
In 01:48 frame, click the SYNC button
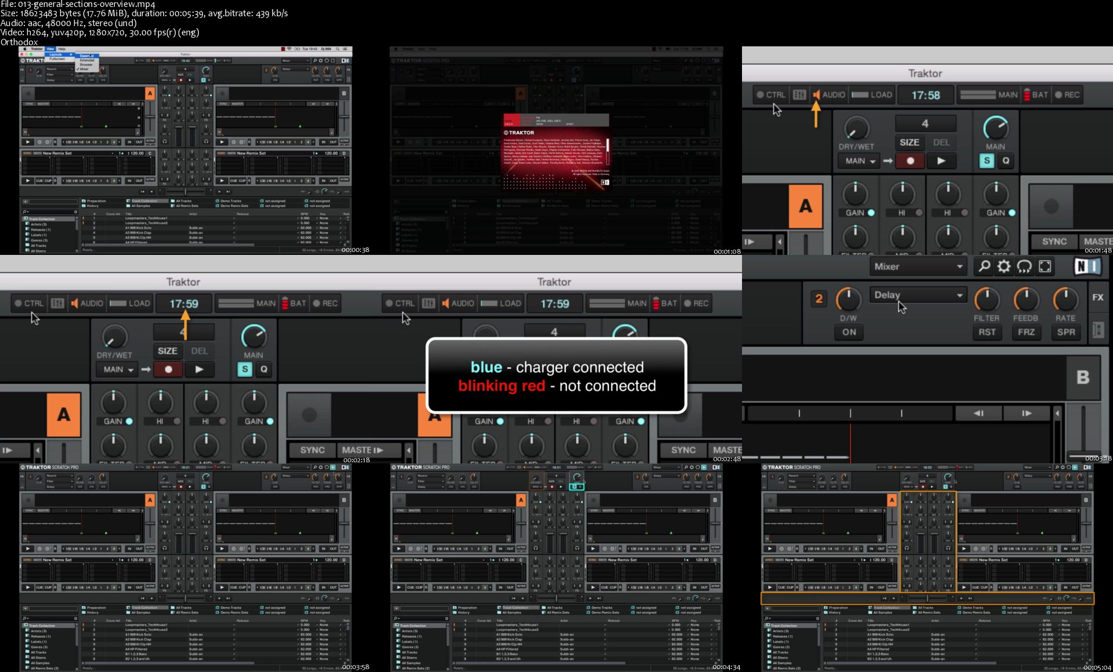pos(1054,242)
